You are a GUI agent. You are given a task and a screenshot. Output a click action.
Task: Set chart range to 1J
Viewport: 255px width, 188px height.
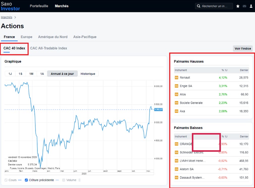click(x=10, y=74)
